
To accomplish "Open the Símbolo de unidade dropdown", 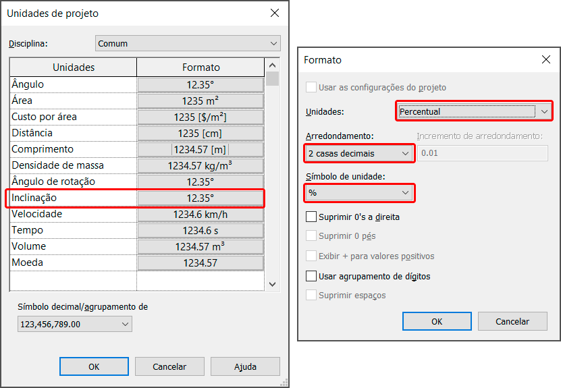I will (358, 193).
